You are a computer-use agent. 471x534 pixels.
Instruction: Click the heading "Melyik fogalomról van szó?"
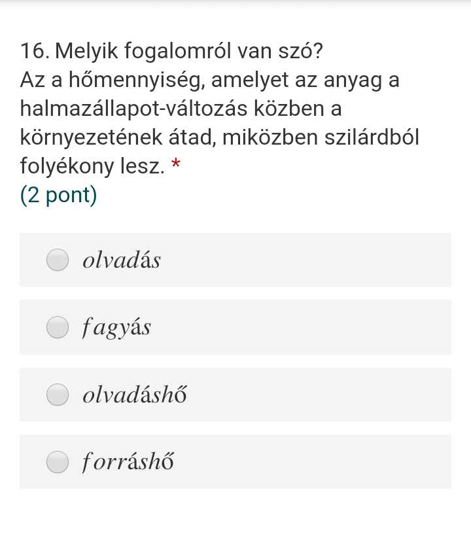[x=189, y=50]
